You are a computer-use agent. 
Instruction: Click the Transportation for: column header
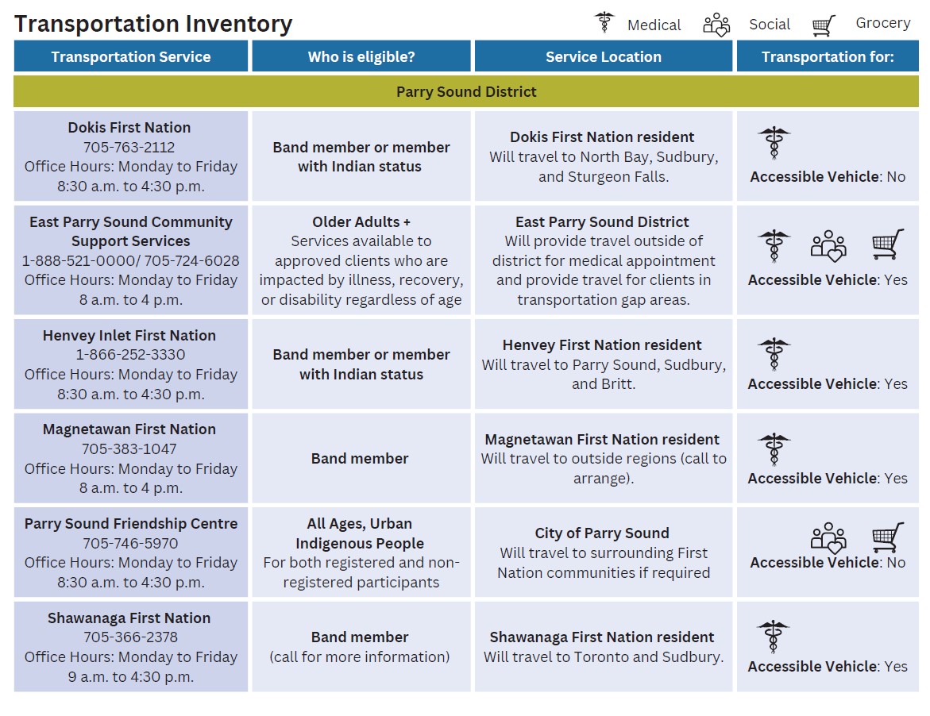click(x=828, y=57)
